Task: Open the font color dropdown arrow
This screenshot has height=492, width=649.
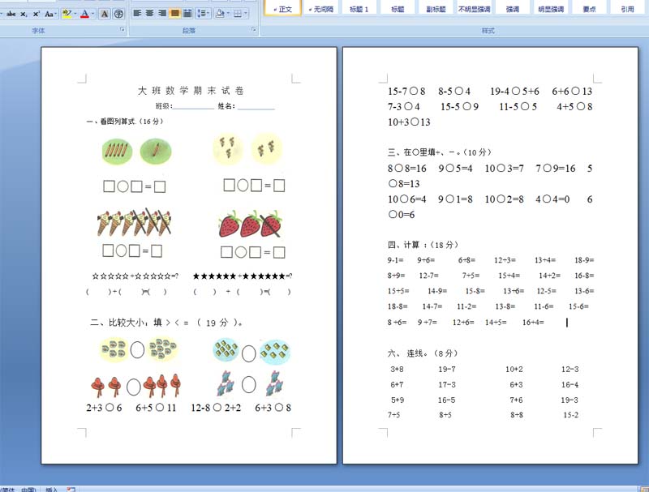Action: coord(93,14)
